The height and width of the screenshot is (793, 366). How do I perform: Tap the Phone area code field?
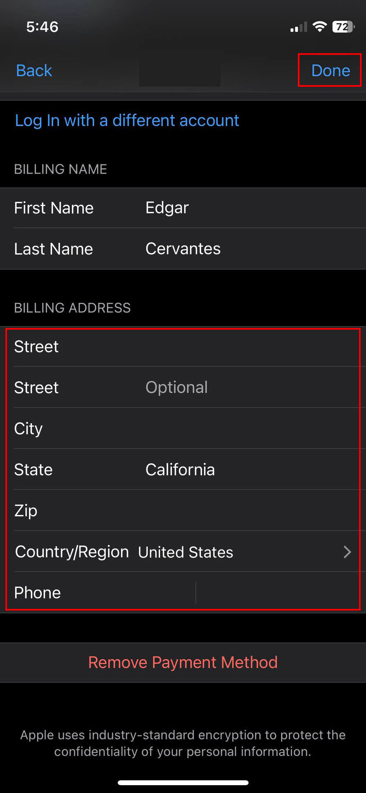tap(169, 593)
